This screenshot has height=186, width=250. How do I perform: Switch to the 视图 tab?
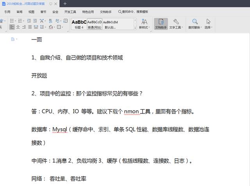coord(31,12)
